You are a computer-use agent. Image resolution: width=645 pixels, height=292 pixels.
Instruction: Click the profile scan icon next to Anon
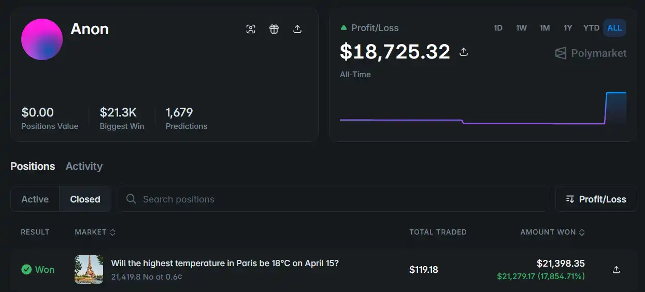(251, 29)
